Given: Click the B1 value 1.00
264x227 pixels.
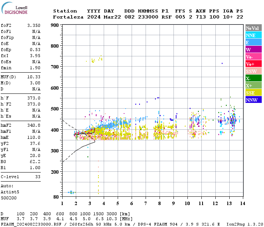Looking at the screenshot, I should click(x=35, y=168).
